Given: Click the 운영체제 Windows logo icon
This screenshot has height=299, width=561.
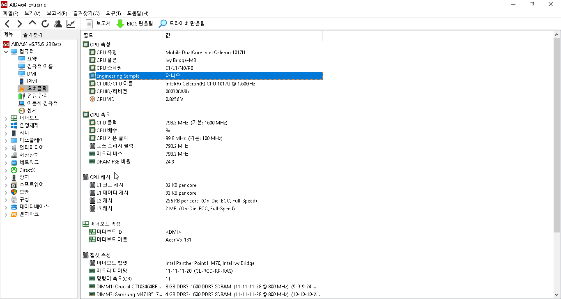Looking at the screenshot, I should 14,126.
